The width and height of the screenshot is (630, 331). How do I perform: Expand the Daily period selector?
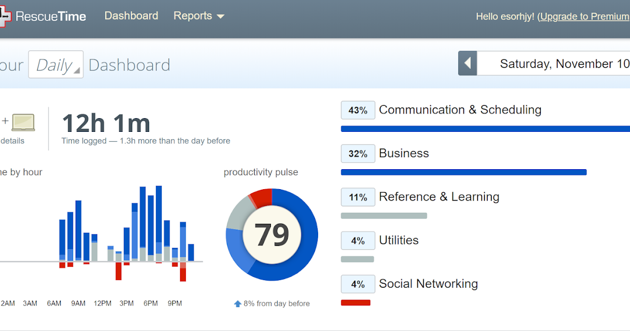[56, 65]
